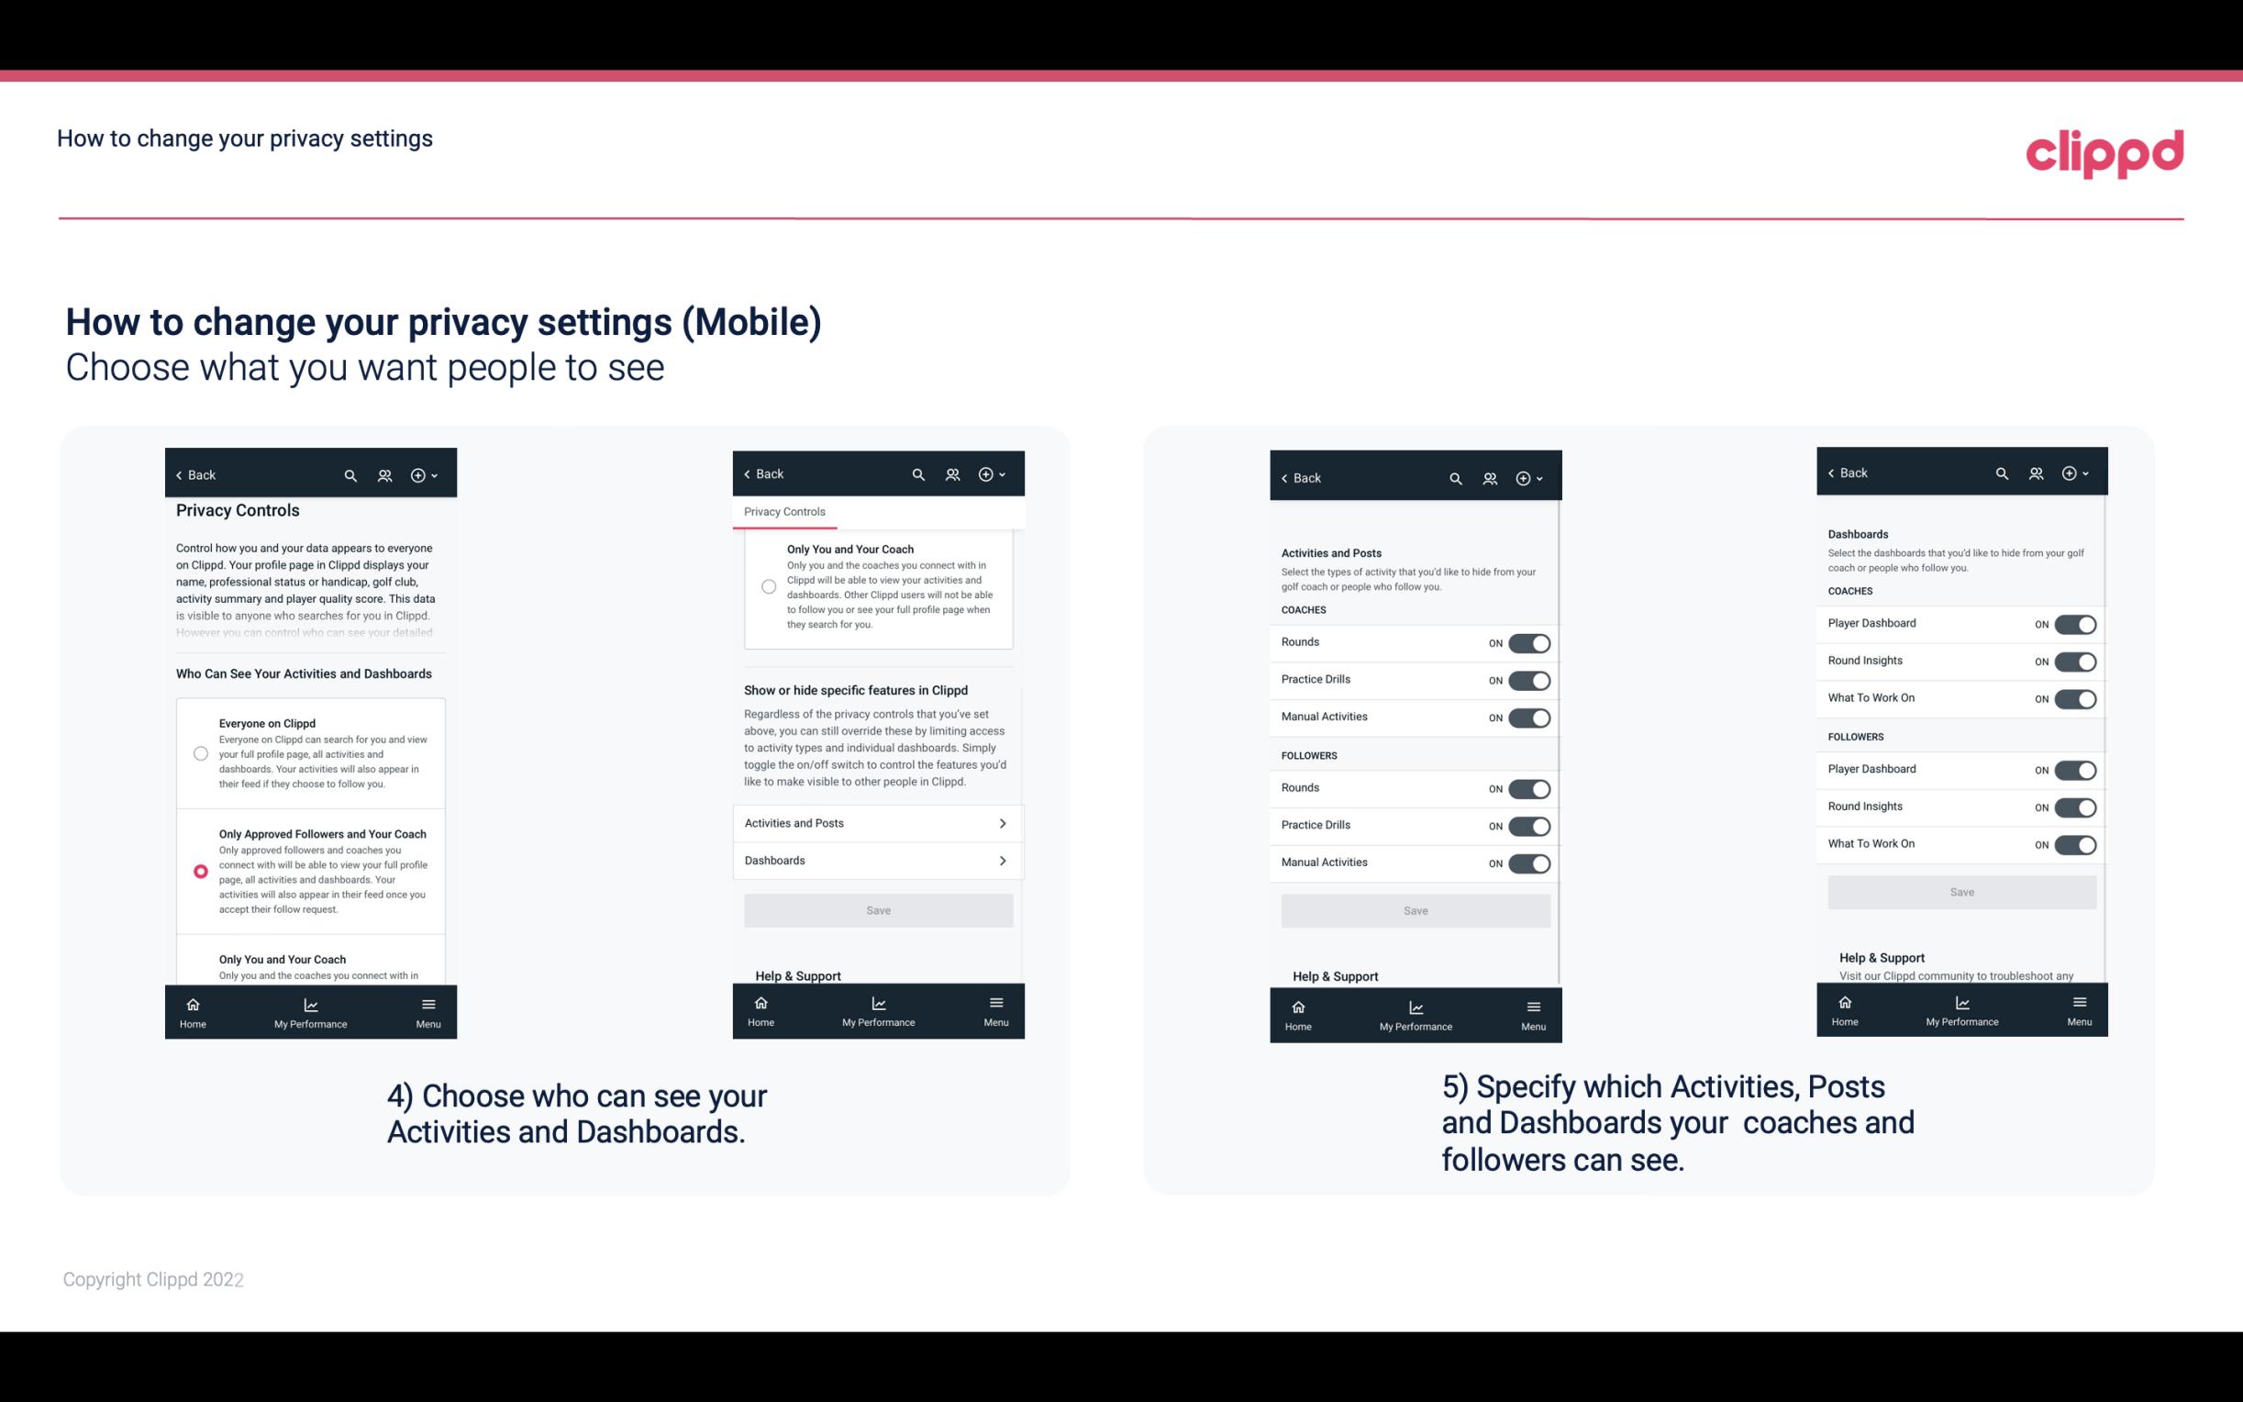This screenshot has width=2243, height=1402.
Task: Click Save button on Activities screen
Action: click(1413, 909)
